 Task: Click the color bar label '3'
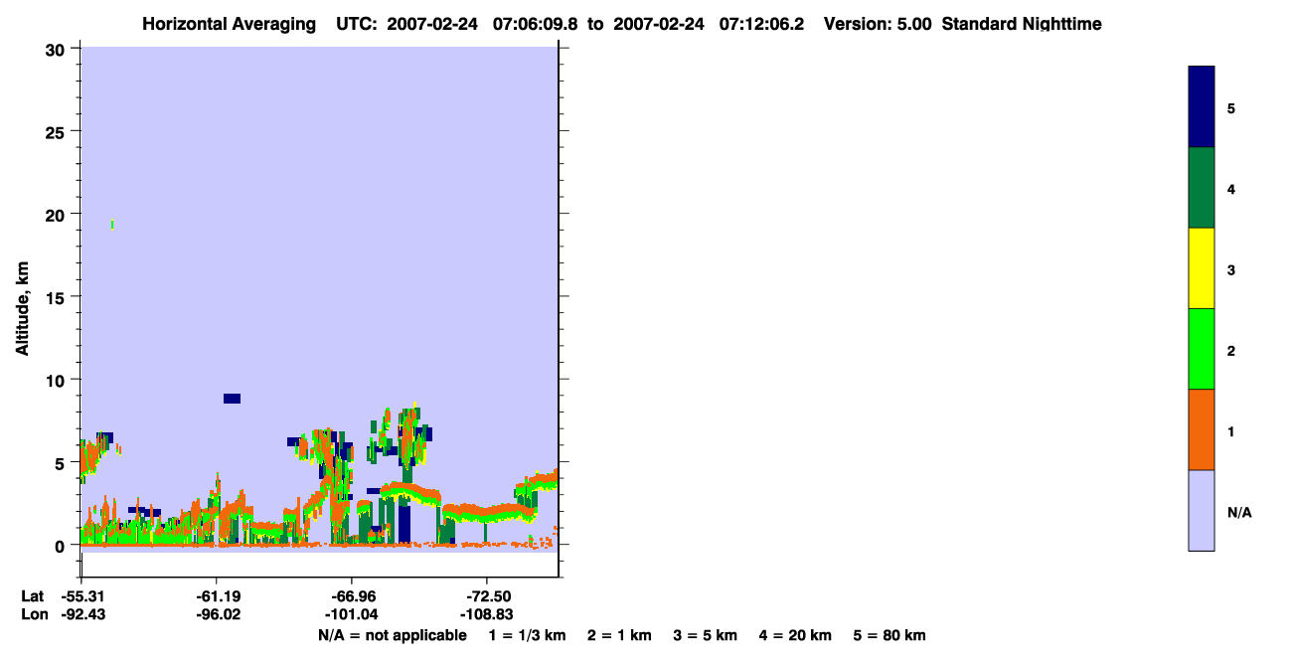1231,269
